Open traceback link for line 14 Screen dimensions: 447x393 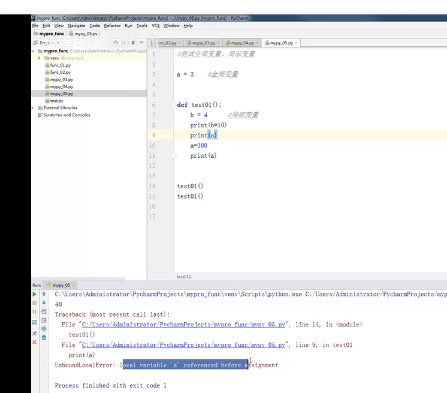pos(183,325)
